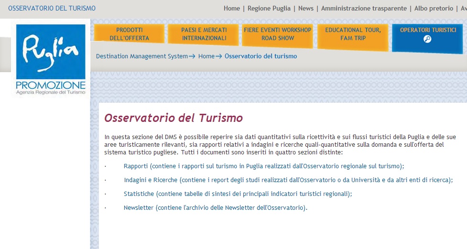Click the Puglia Promozione logo
Viewport: 467px width, 249px height.
pos(51,58)
